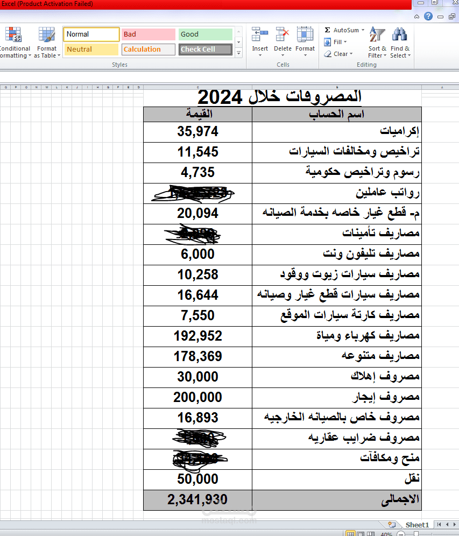Apply the Neutral cell style
459x536 pixels.
[x=91, y=49]
